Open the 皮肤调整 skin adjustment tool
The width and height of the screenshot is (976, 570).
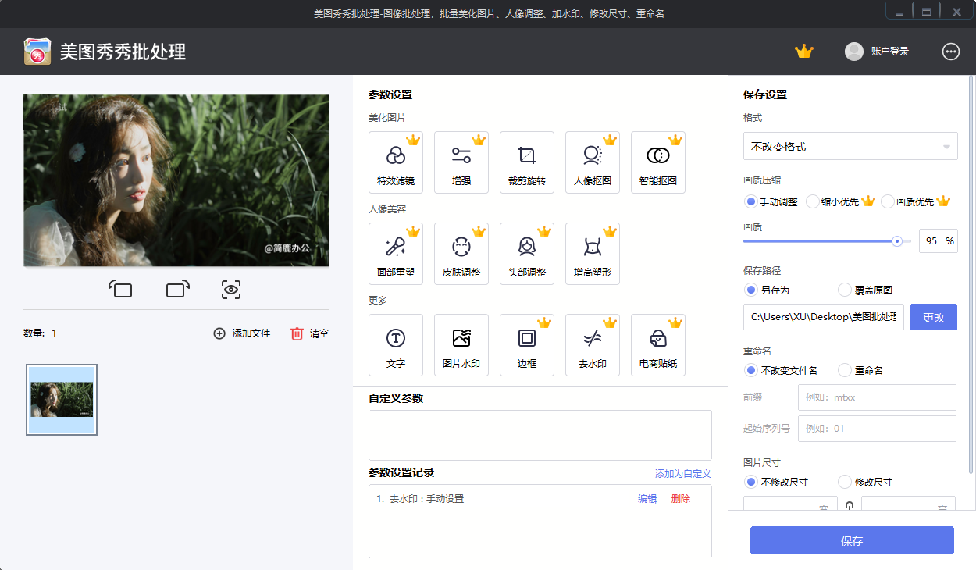[461, 253]
